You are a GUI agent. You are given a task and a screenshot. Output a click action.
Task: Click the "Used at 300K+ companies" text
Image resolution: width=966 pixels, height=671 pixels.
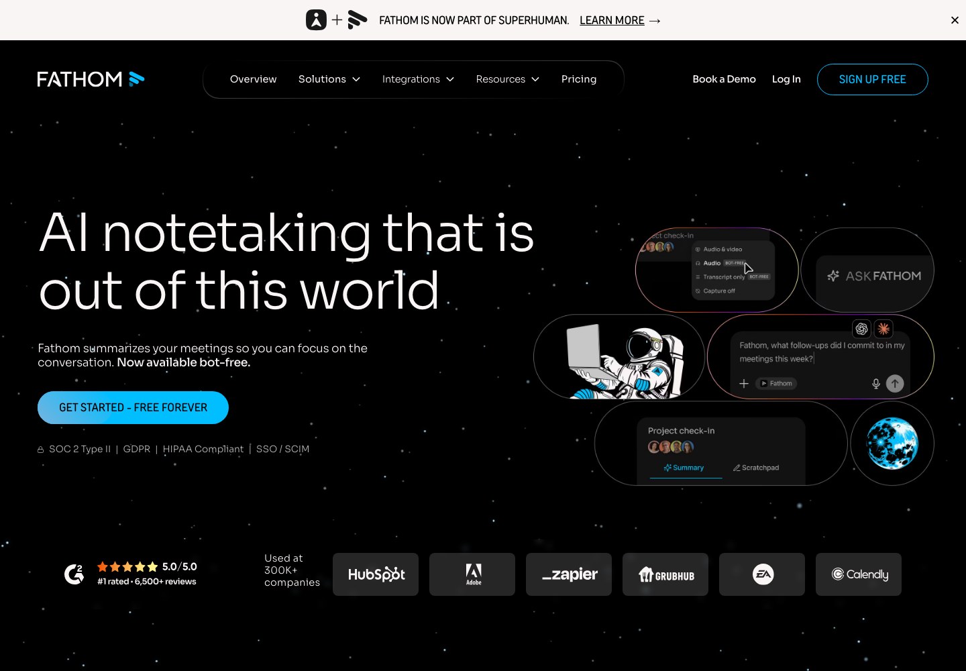(x=292, y=570)
